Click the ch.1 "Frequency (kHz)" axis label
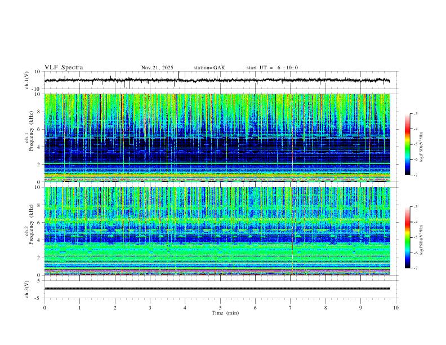Image resolution: width=446 pixels, height=345 pixels. (x=31, y=130)
